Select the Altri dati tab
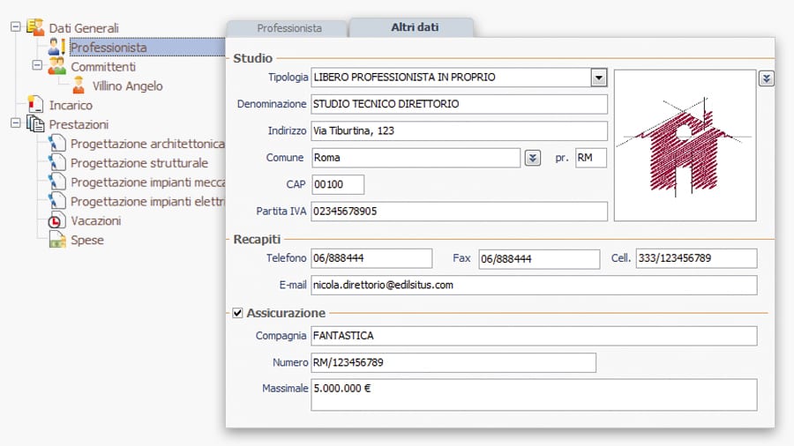 pyautogui.click(x=415, y=28)
